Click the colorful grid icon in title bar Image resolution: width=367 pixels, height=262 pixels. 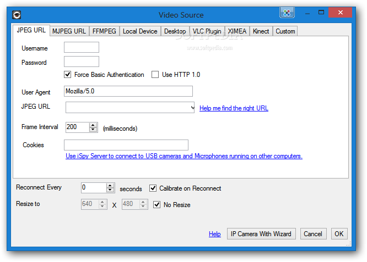tap(287, 13)
